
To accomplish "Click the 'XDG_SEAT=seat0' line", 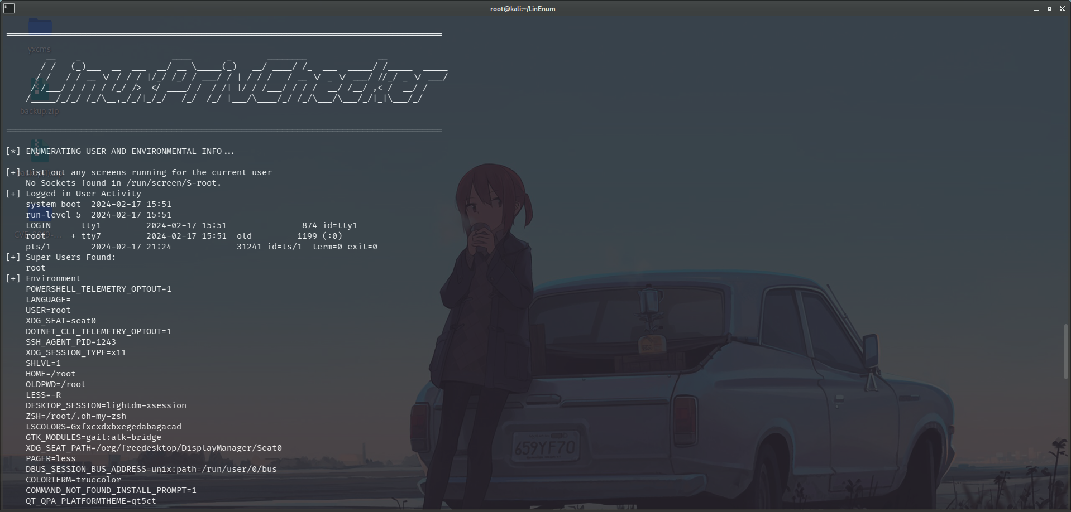I will pyautogui.click(x=61, y=321).
